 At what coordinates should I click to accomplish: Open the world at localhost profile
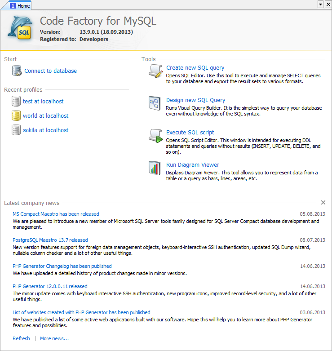click(46, 116)
